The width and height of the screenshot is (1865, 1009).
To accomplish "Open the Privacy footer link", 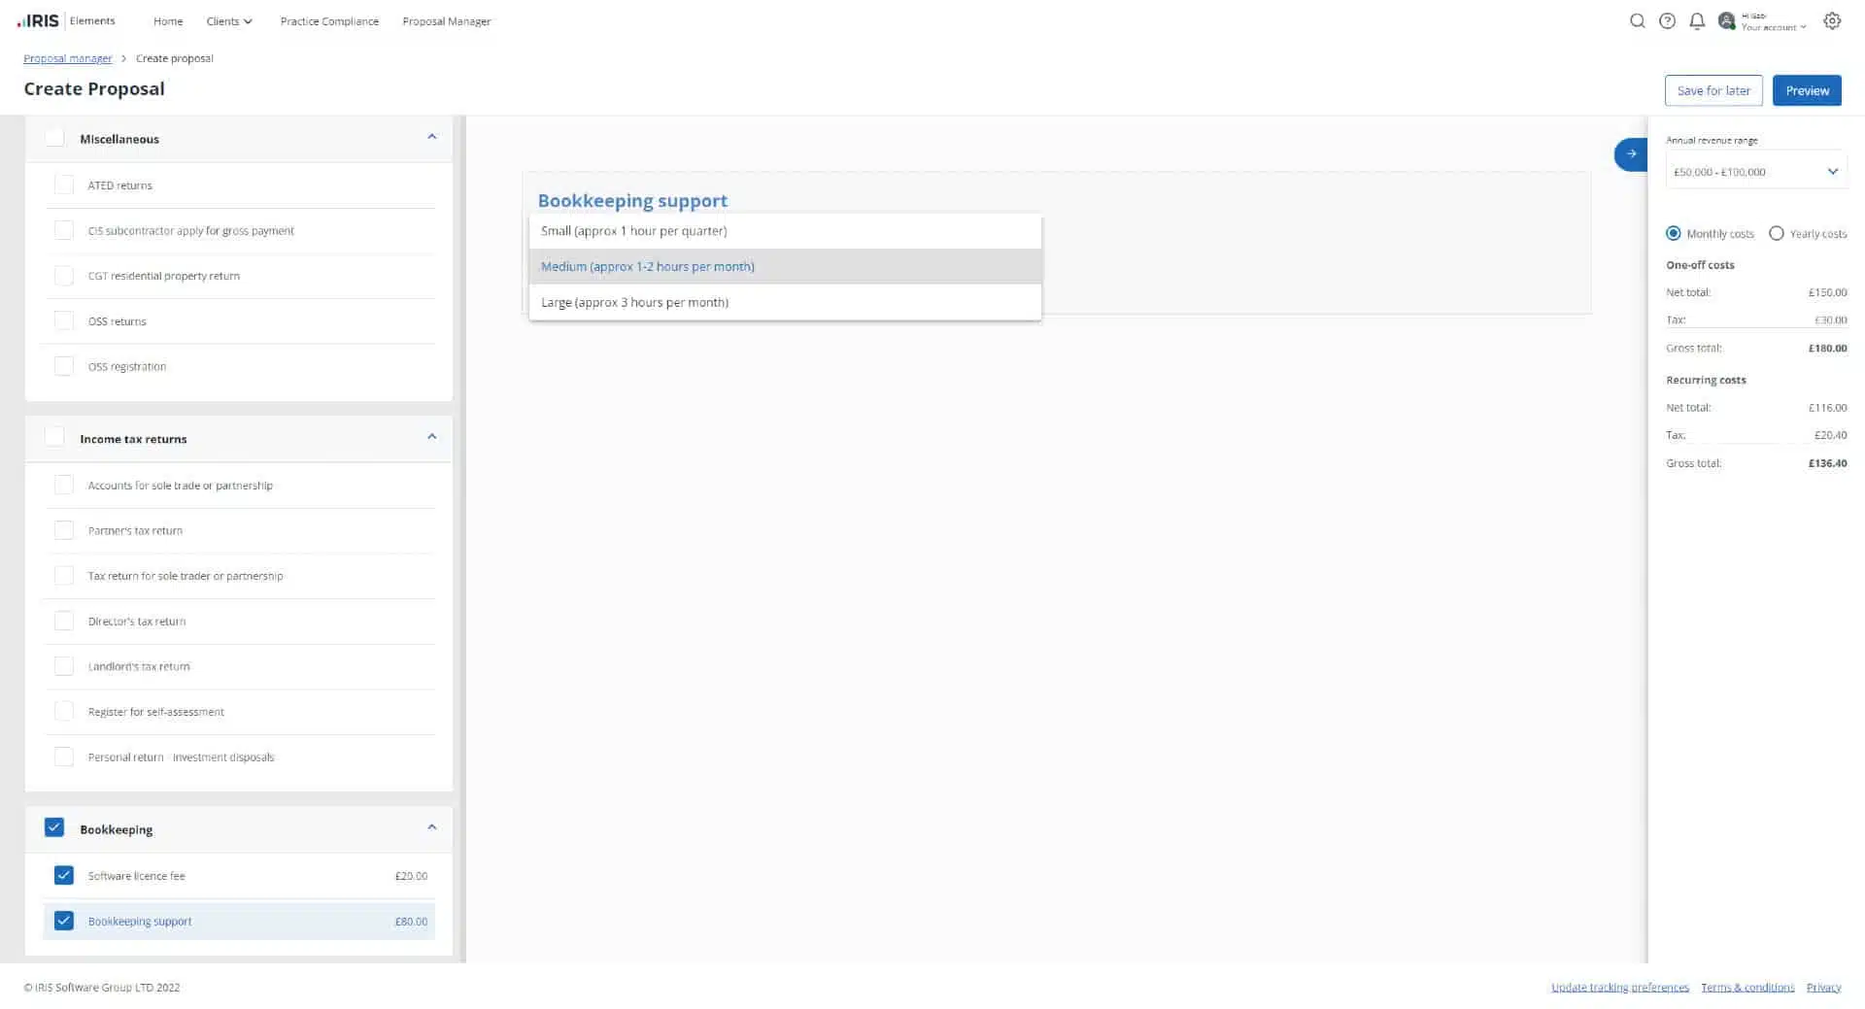I will [x=1824, y=988].
